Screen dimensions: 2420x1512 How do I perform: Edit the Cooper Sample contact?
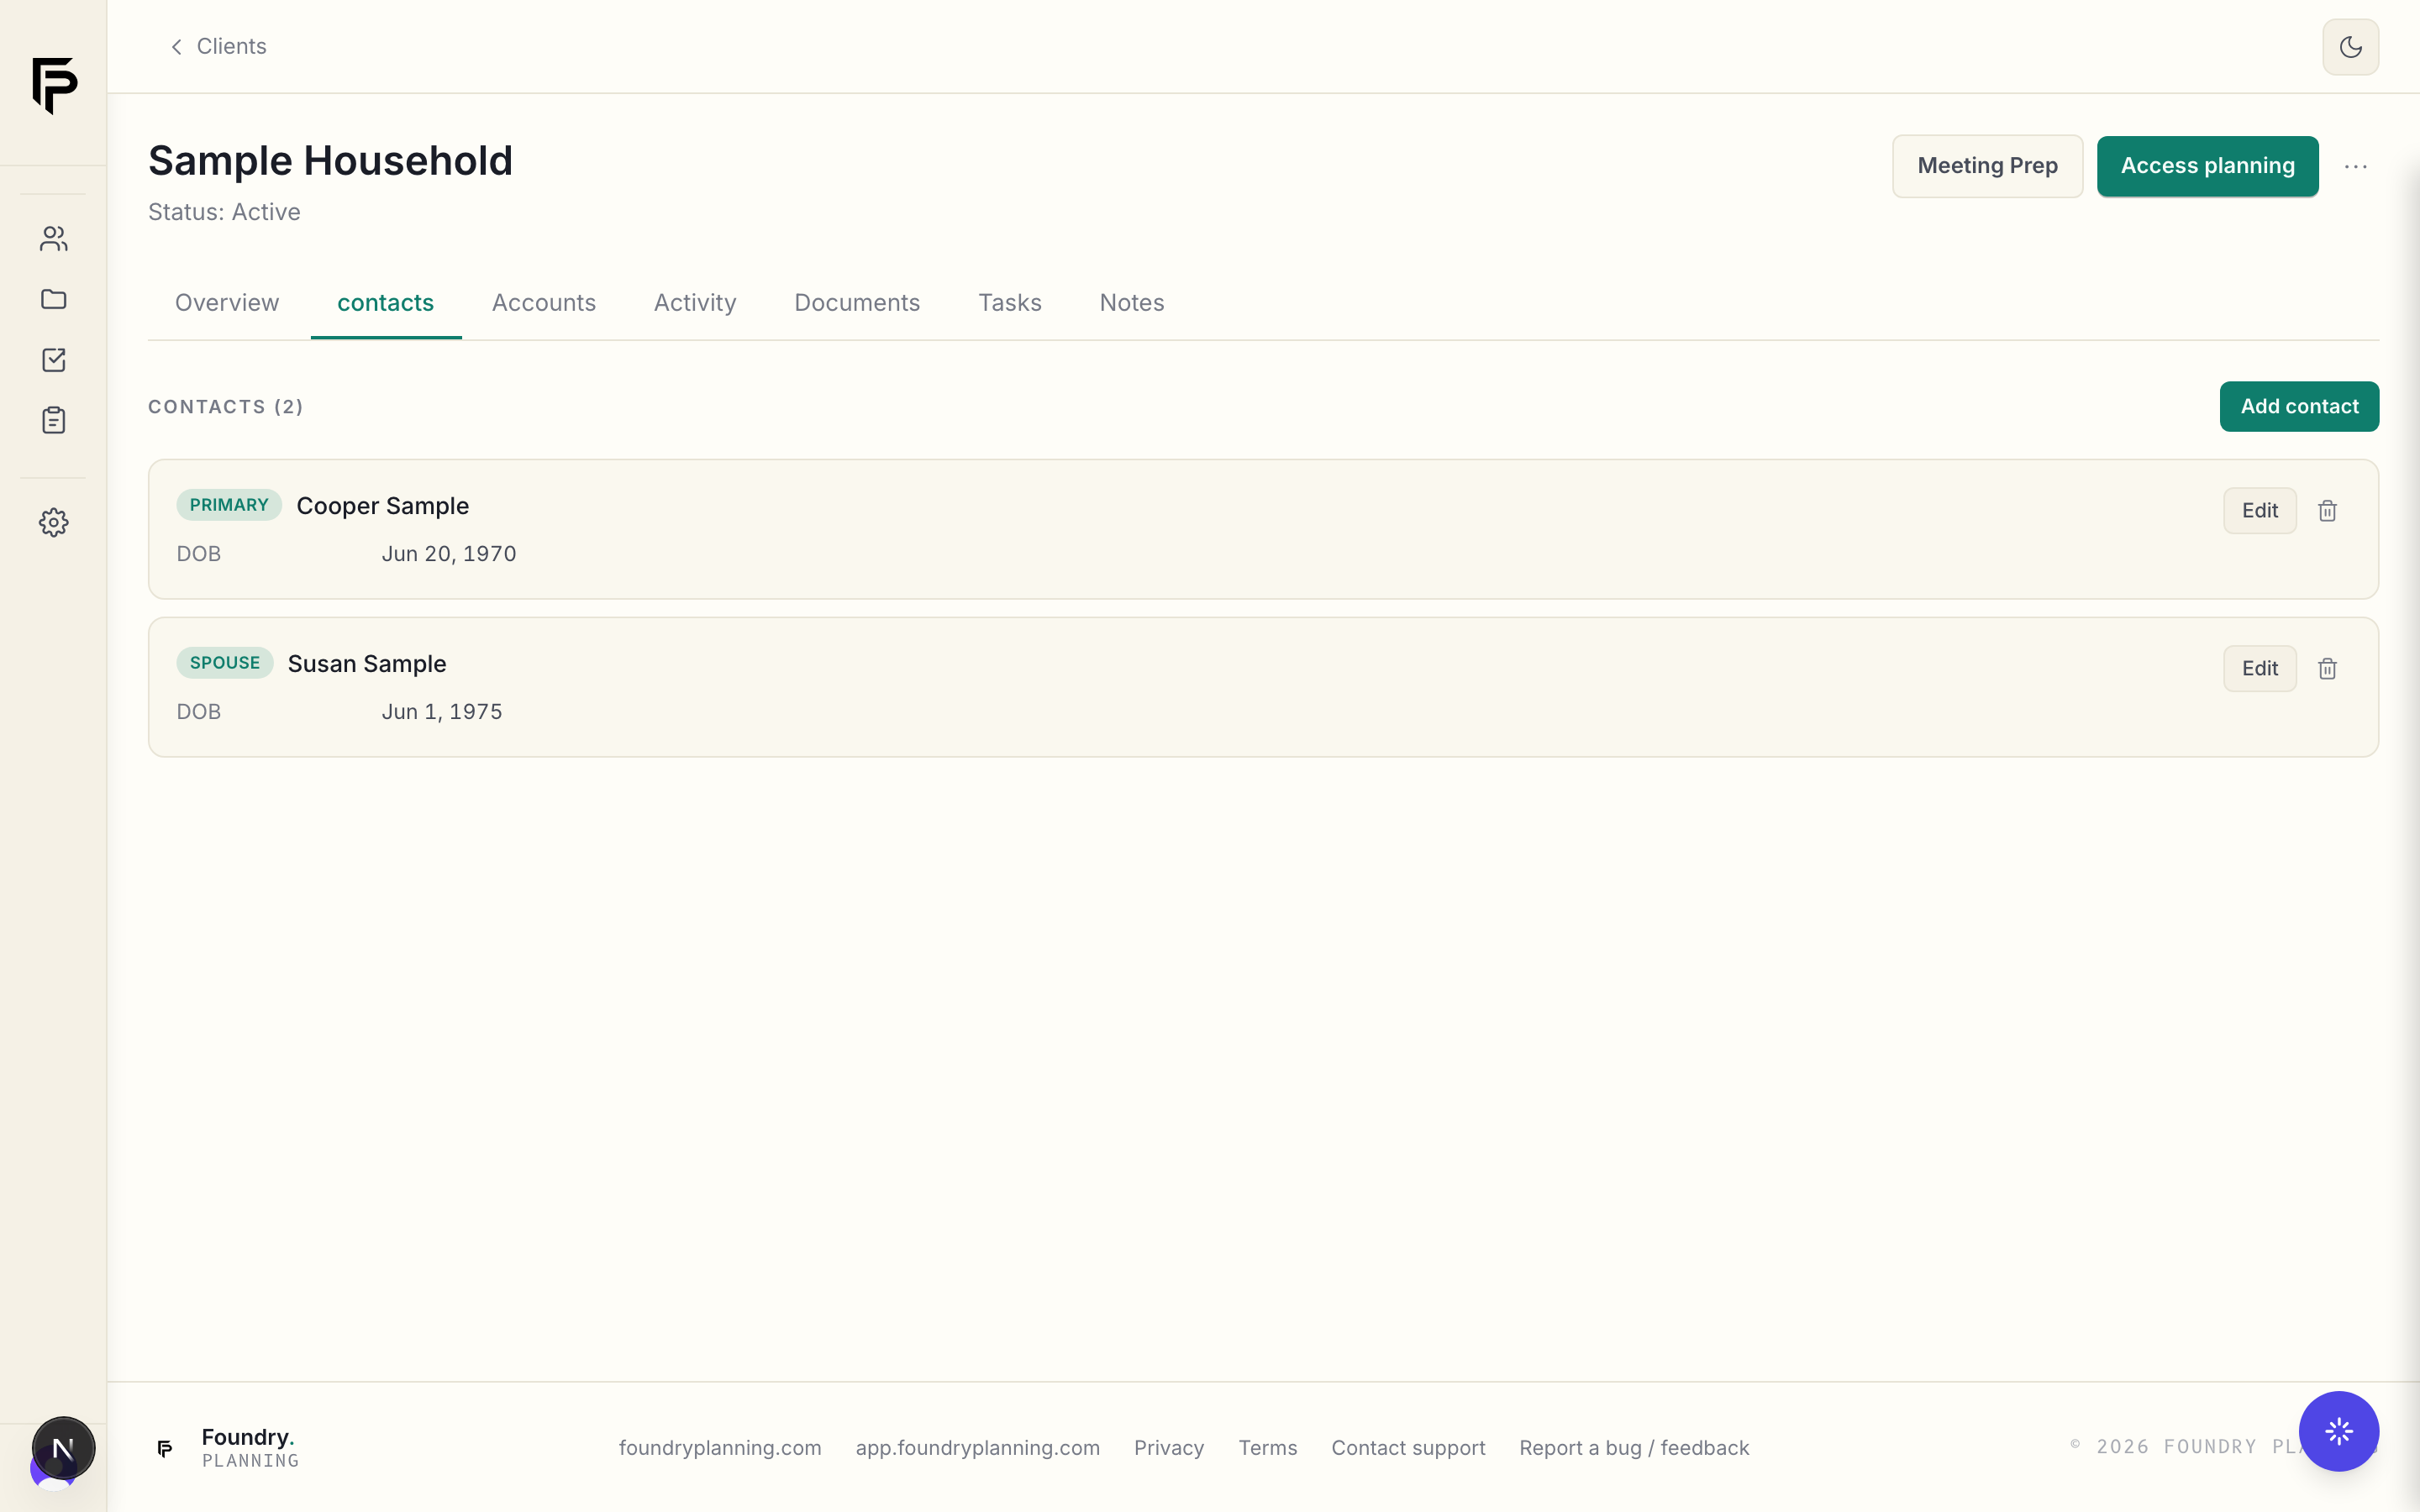pos(2259,511)
